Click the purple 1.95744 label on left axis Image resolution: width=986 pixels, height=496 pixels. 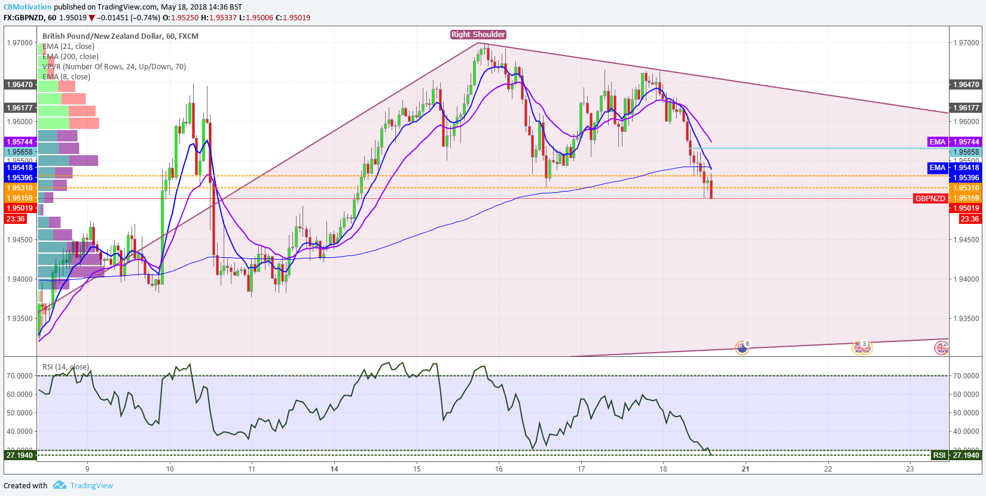pos(20,142)
